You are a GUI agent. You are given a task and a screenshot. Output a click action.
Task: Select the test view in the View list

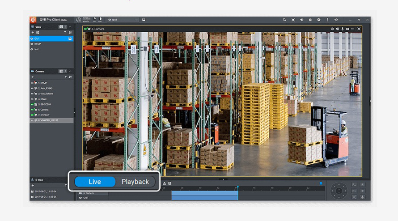coord(37,49)
